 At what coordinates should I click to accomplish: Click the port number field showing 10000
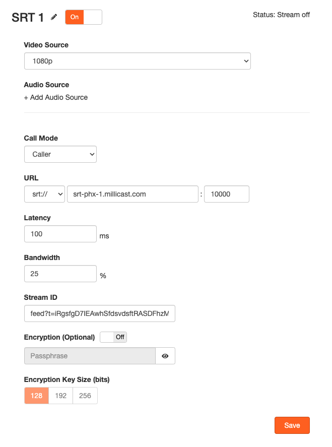point(227,194)
